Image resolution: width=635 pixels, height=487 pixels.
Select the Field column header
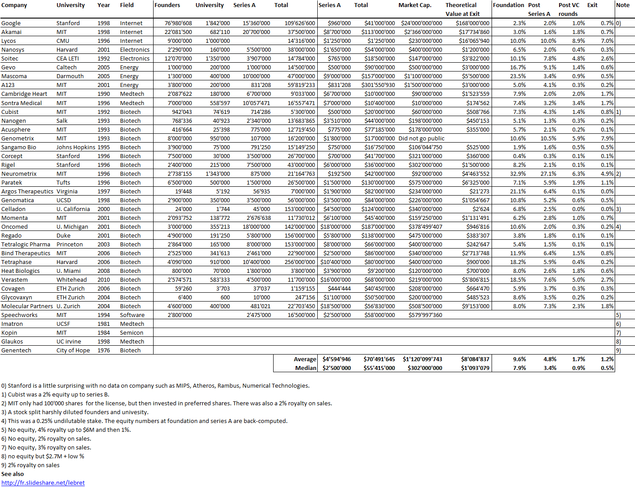pyautogui.click(x=127, y=5)
